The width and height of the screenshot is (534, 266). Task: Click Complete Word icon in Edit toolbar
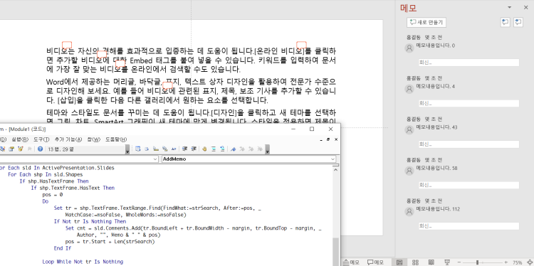pyautogui.click(x=174, y=149)
